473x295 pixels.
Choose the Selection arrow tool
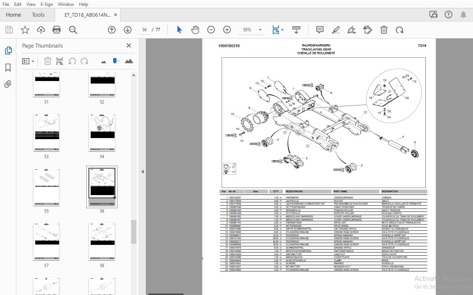(179, 30)
